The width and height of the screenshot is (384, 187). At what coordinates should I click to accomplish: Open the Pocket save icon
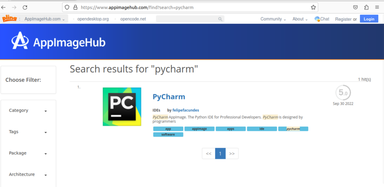355,7
